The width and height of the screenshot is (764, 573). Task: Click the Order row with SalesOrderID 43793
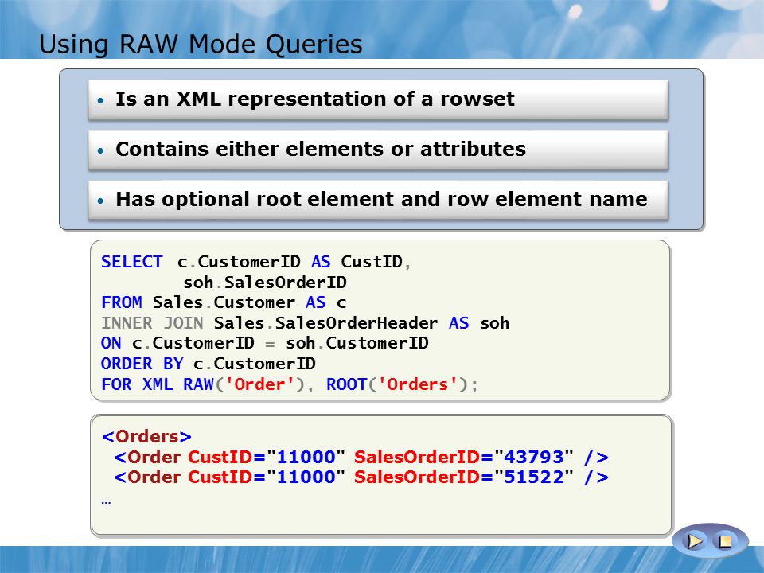tap(361, 457)
